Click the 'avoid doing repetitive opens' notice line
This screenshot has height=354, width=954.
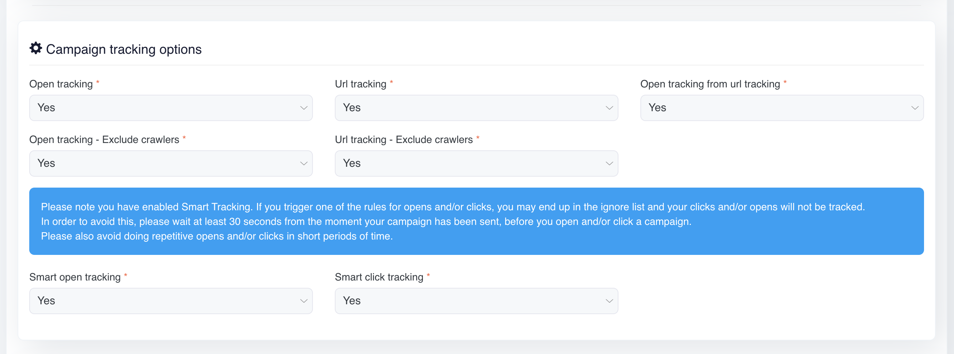[217, 236]
